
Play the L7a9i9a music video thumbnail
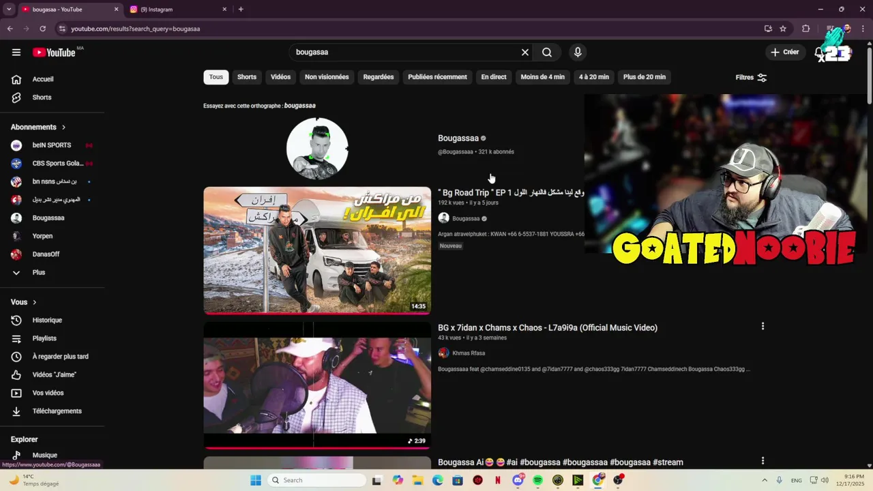(x=317, y=385)
